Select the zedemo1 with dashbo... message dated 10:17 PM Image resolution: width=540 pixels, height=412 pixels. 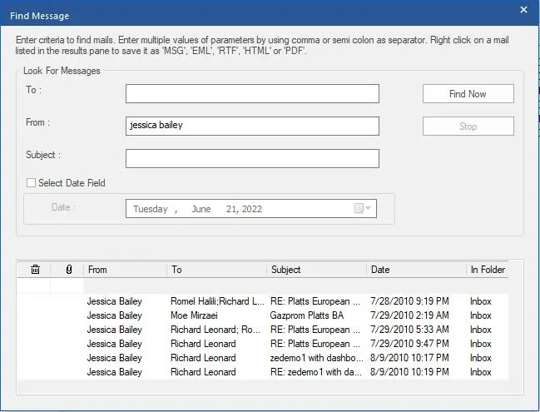pos(262,358)
